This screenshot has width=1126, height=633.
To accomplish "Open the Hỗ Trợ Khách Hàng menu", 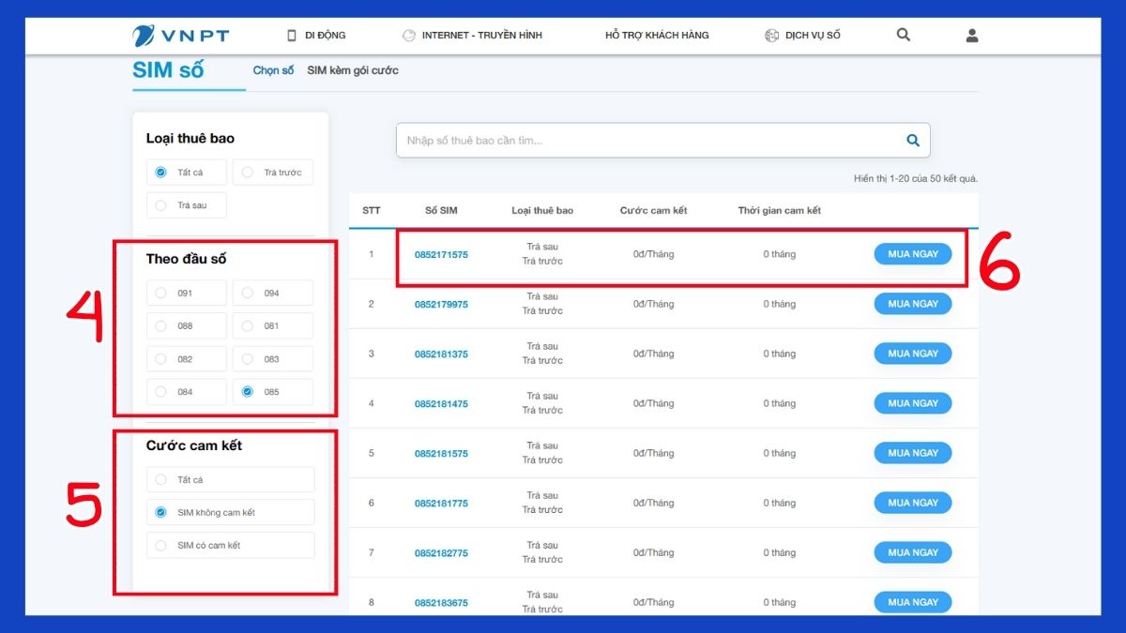I will 657,36.
